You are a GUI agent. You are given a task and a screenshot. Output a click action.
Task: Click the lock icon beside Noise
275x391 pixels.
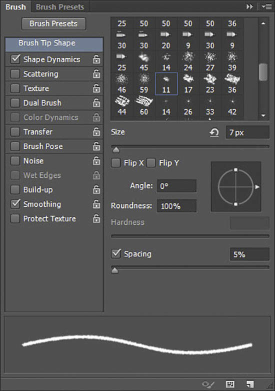pyautogui.click(x=96, y=161)
